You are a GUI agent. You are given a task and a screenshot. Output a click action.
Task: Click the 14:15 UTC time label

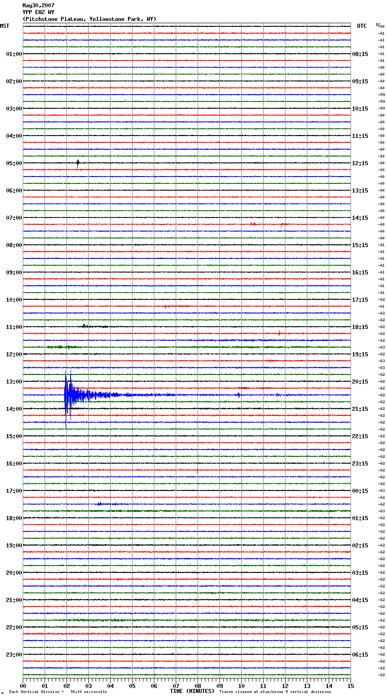(360, 218)
